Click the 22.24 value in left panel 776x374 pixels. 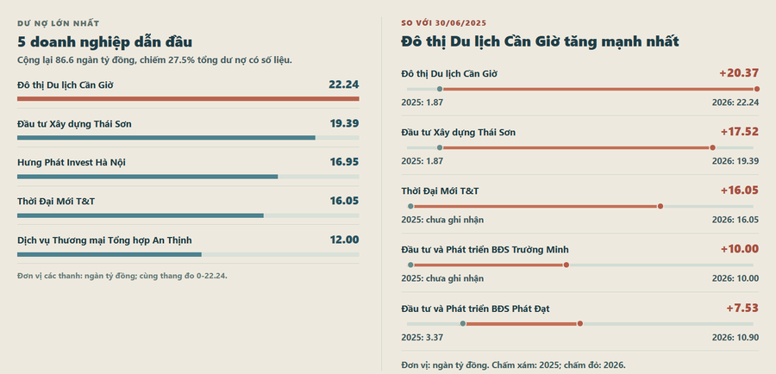pos(344,84)
